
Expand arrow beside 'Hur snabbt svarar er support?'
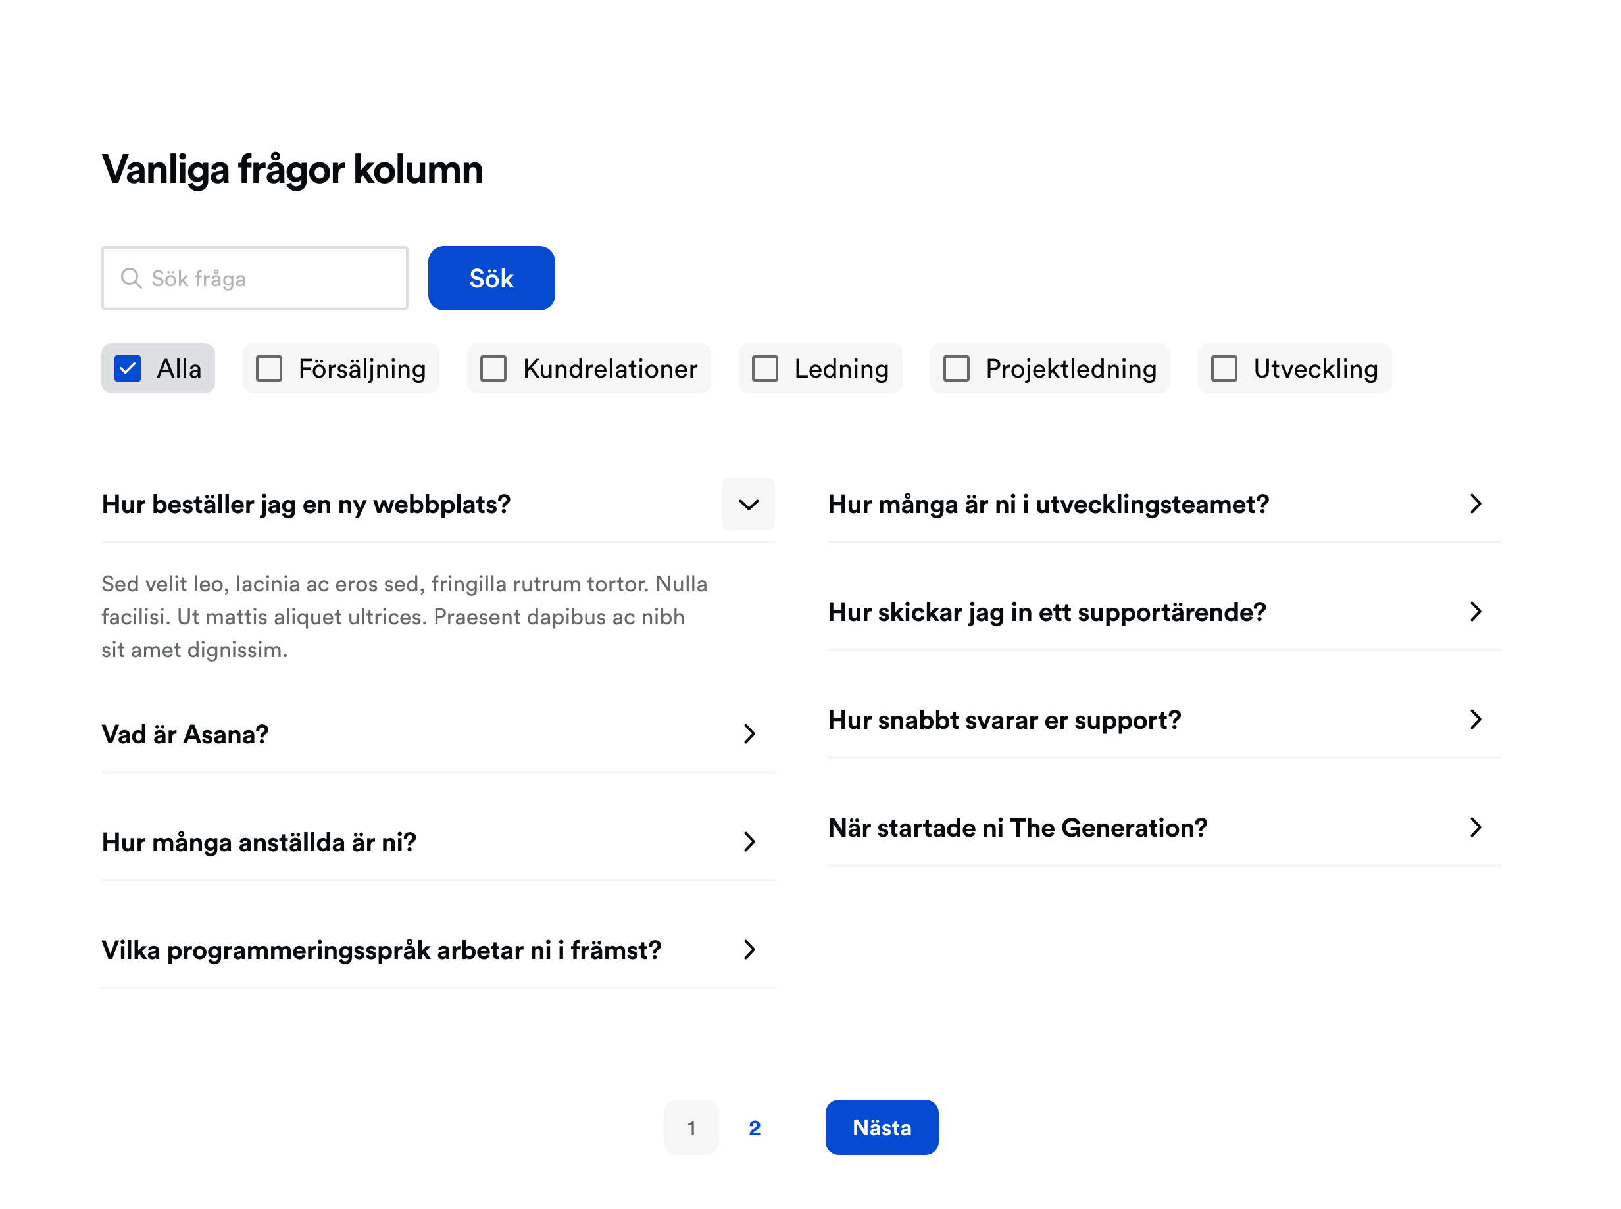(1476, 720)
